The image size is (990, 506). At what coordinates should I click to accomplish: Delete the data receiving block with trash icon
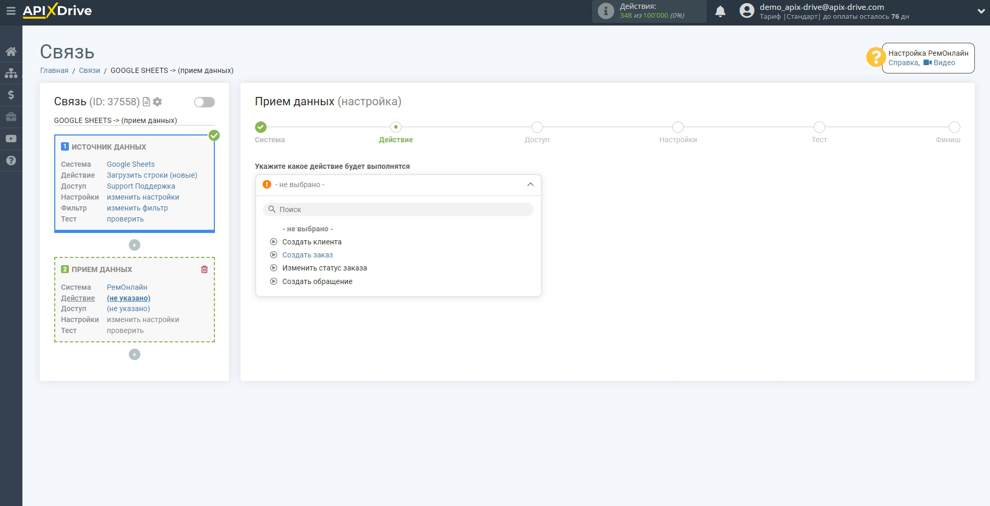tap(204, 269)
